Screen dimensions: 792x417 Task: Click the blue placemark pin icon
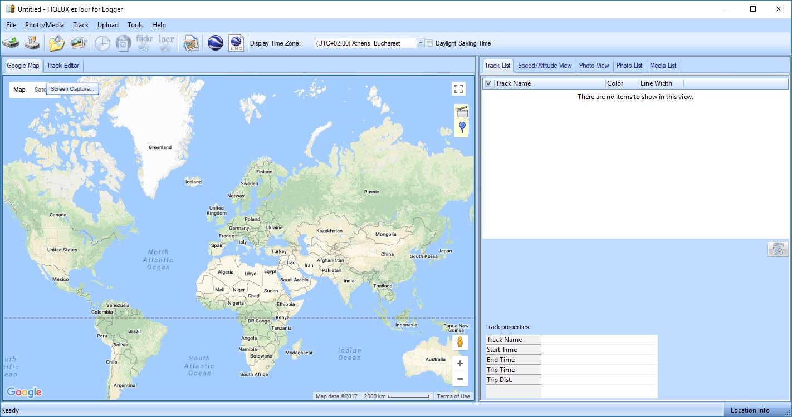click(462, 128)
